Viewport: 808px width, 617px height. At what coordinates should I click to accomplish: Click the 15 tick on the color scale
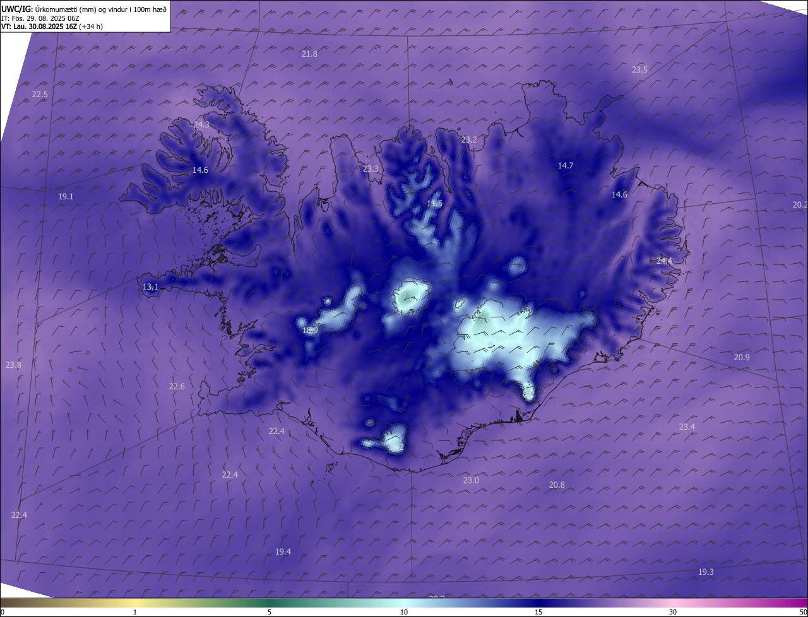pyautogui.click(x=538, y=613)
